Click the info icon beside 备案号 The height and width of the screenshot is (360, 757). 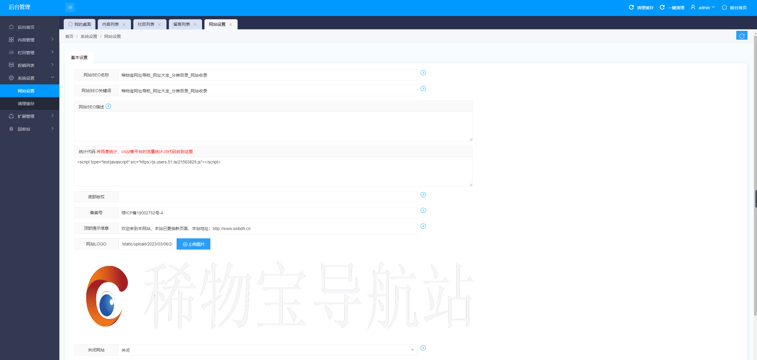[x=423, y=210]
